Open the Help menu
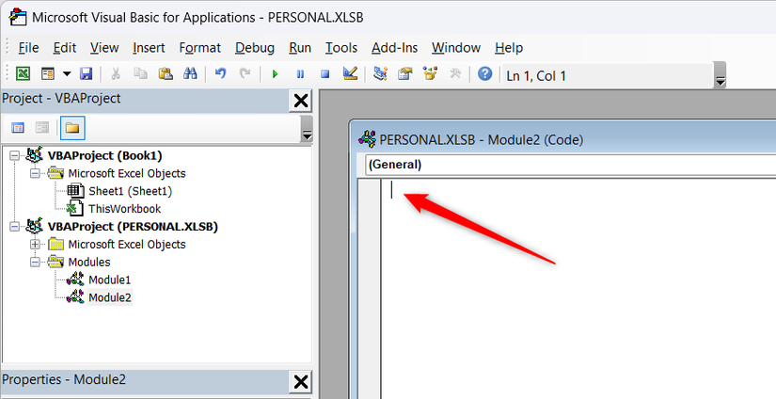776x399 pixels. tap(509, 48)
